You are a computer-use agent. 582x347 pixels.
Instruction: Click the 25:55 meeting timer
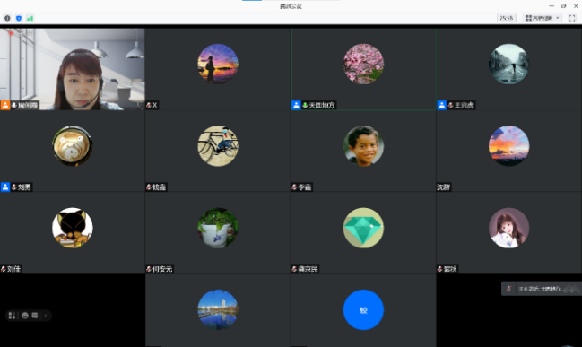(x=507, y=18)
